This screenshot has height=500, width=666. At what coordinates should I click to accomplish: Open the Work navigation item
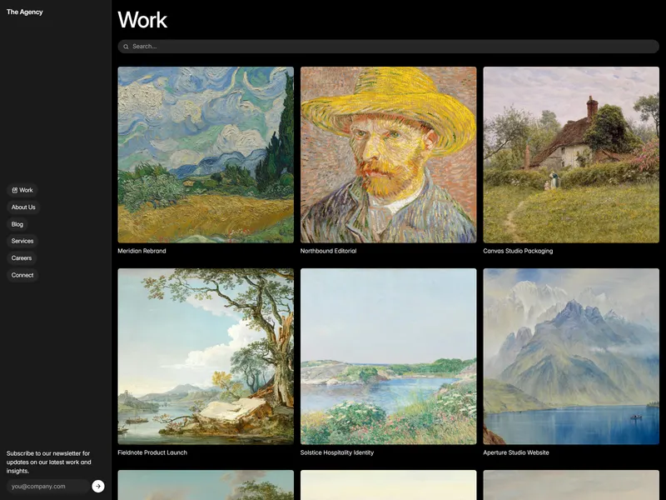click(22, 190)
